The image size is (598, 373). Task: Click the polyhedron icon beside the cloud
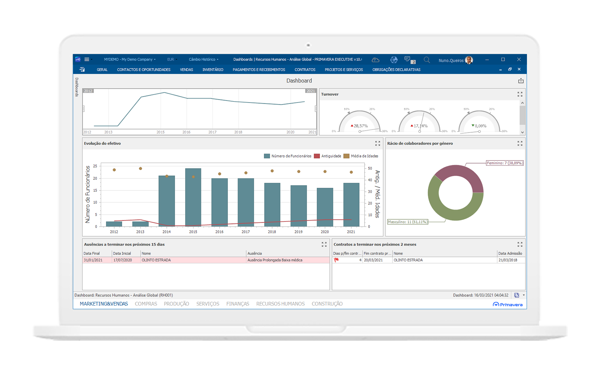coord(394,60)
